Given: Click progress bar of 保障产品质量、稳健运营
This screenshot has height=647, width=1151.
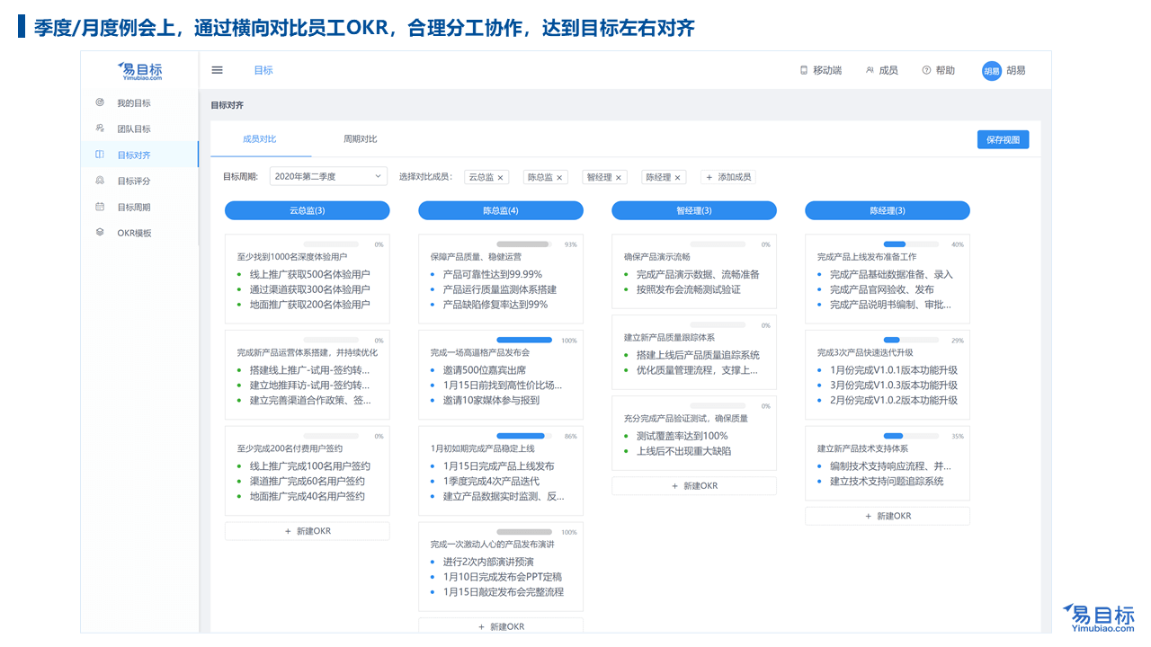Looking at the screenshot, I should tap(524, 244).
